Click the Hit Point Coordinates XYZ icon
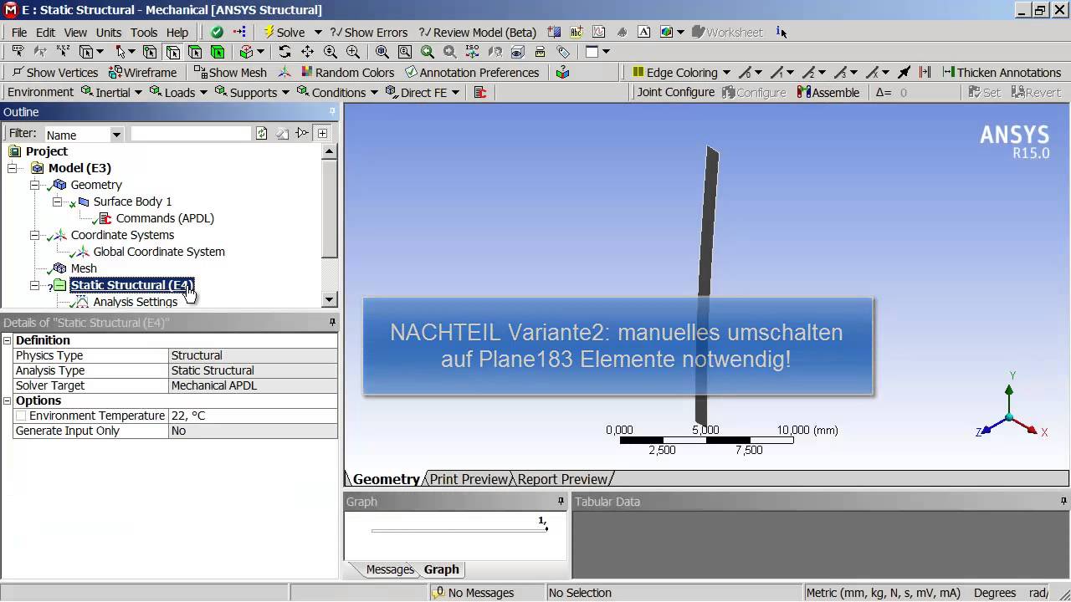The width and height of the screenshot is (1071, 602). pyautogui.click(x=63, y=52)
